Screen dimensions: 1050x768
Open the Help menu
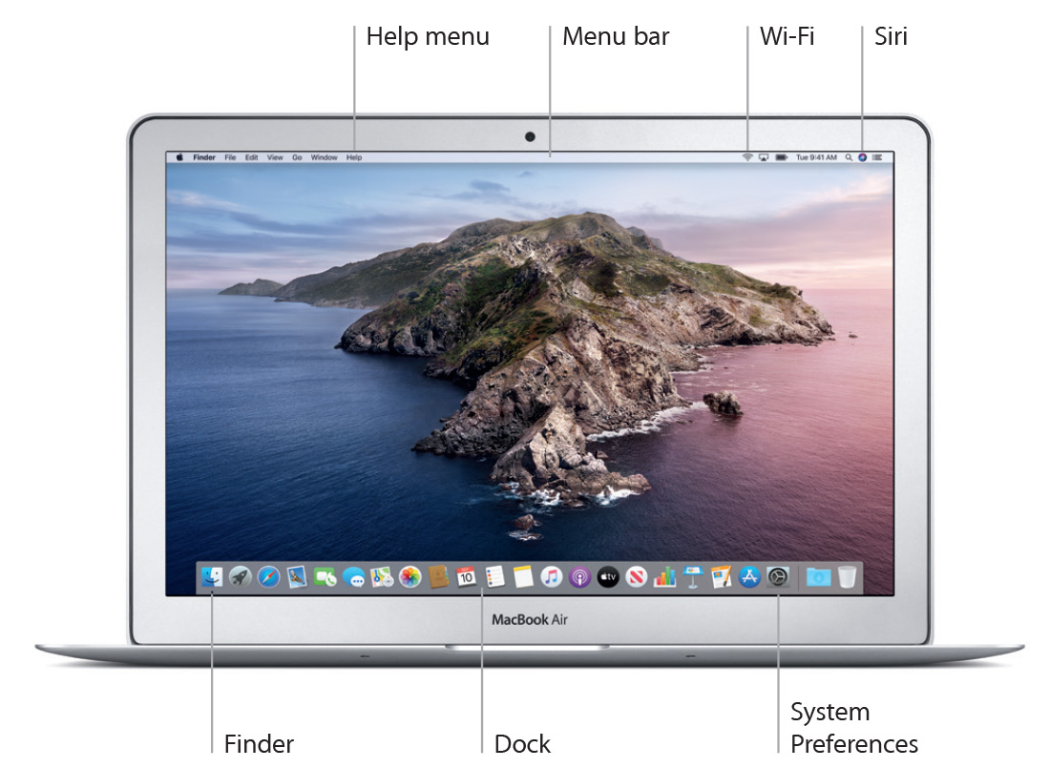pyautogui.click(x=354, y=157)
